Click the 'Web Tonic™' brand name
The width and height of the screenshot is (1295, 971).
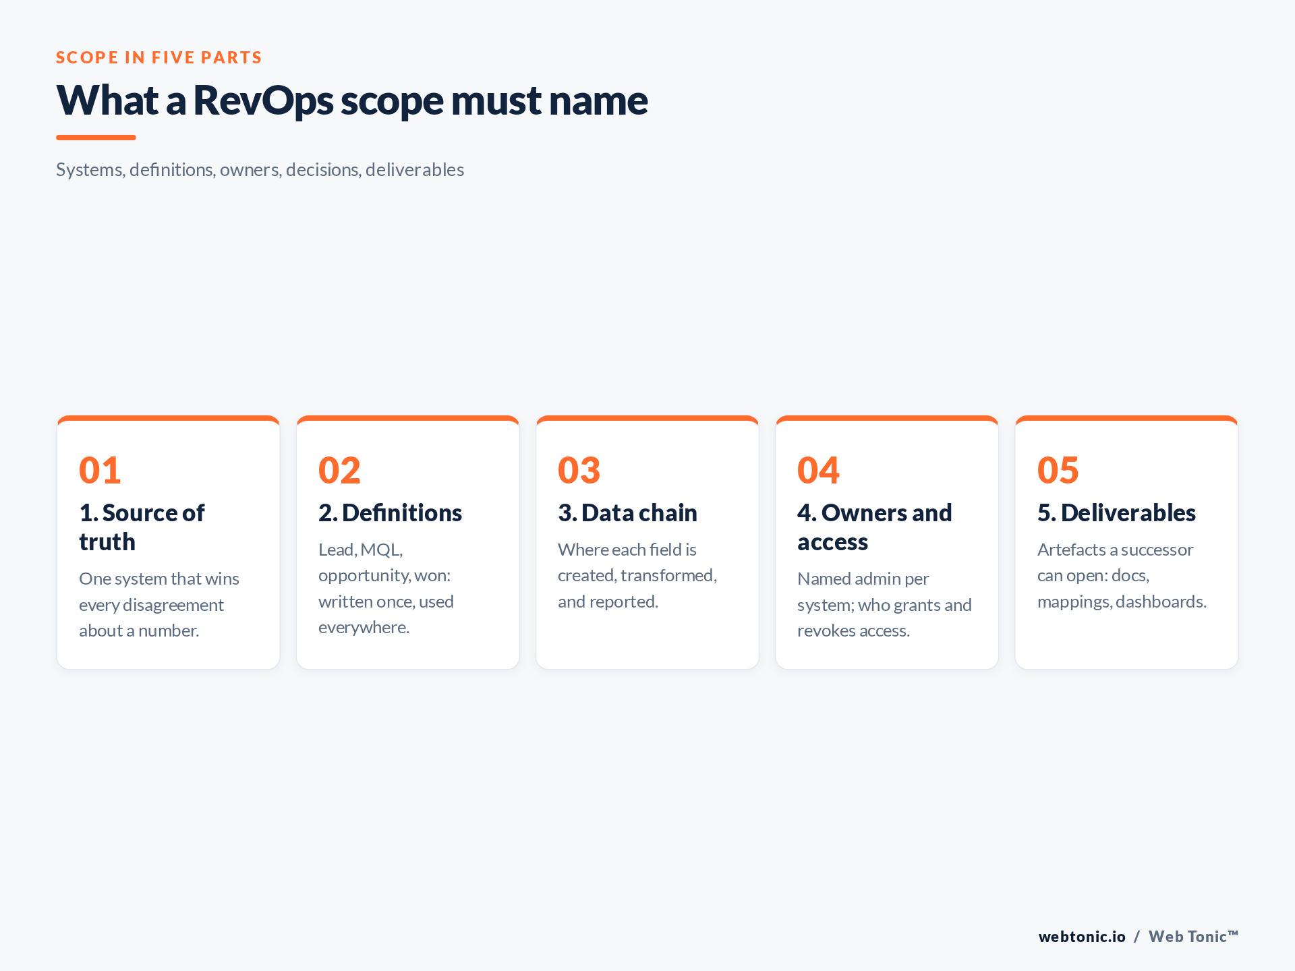[1193, 937]
